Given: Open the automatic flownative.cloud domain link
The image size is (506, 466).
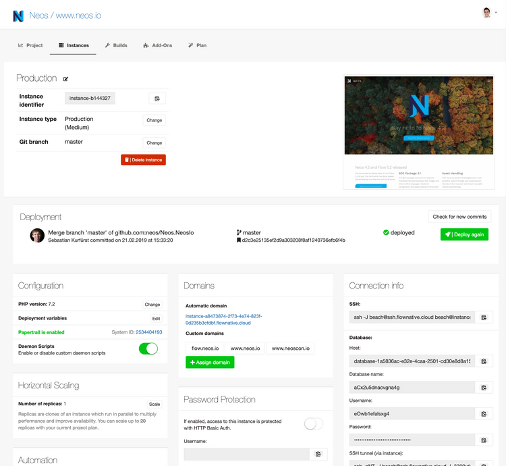Looking at the screenshot, I should (x=223, y=319).
